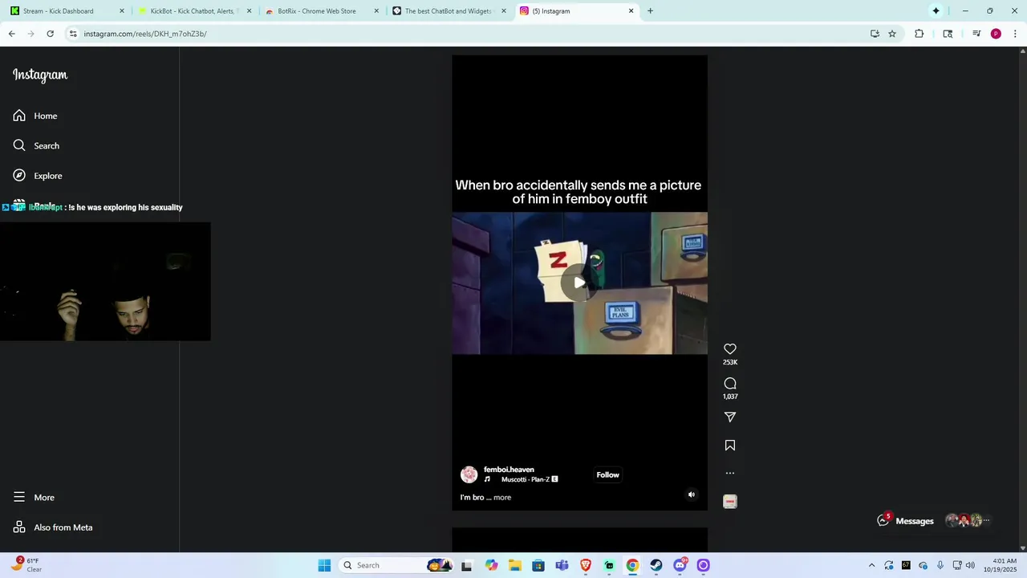Unmute the reel audio speaker button
Screen dimensions: 1027x578
(x=692, y=495)
